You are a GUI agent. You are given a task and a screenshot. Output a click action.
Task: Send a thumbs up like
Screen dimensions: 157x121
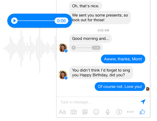tap(142, 112)
